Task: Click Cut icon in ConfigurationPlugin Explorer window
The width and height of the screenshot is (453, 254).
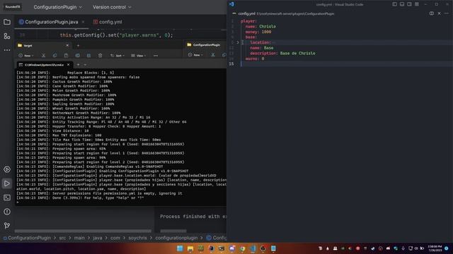Action: tap(212, 55)
